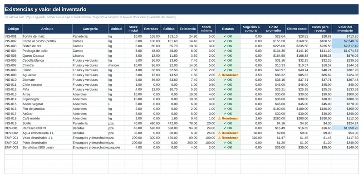Click the OK status for Tortilla de maíz

[x=228, y=36]
